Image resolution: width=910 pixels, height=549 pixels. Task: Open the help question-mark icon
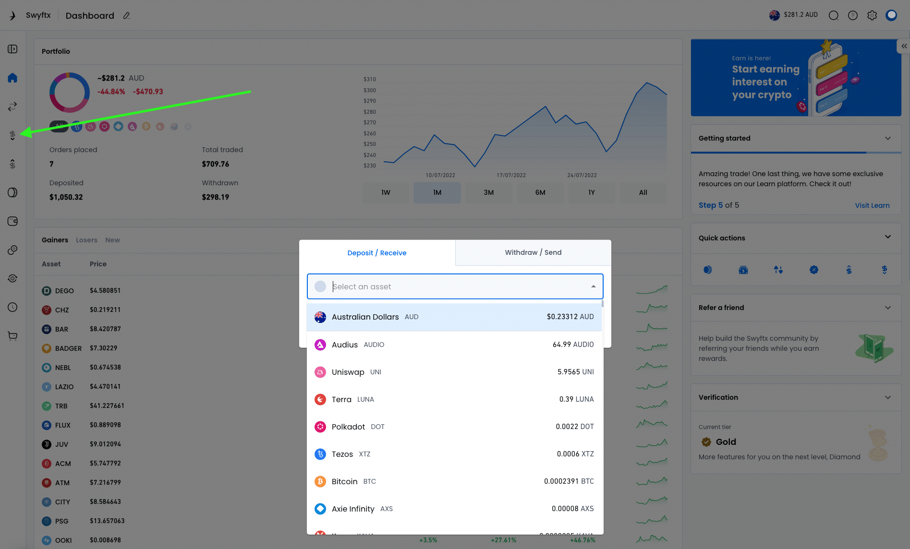point(853,15)
